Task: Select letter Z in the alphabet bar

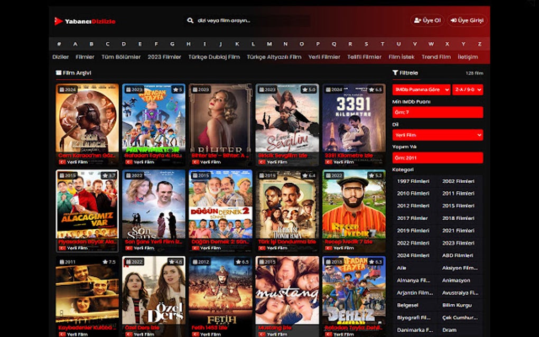Action: tap(479, 44)
